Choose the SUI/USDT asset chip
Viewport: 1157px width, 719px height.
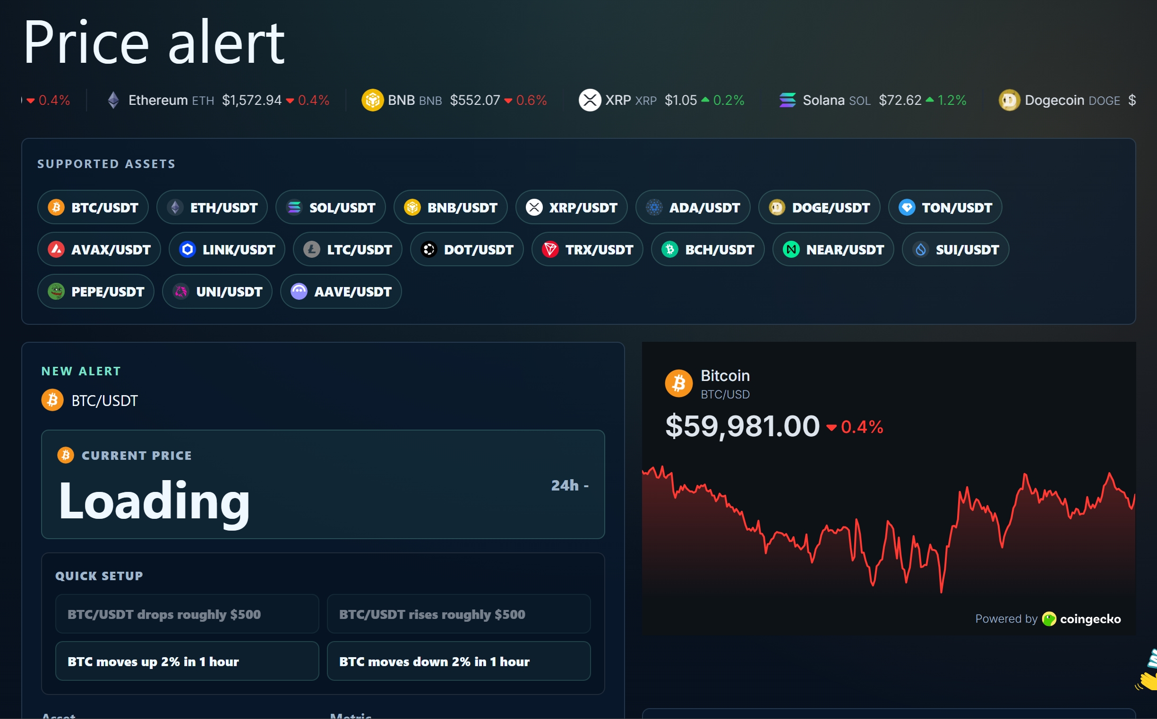point(956,249)
